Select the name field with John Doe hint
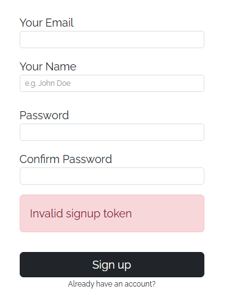The image size is (229, 302). (112, 83)
